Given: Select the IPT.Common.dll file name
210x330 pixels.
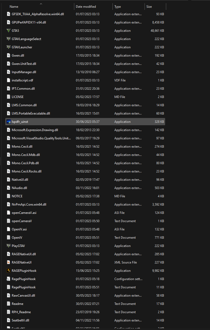Looking at the screenshot, I should [x=23, y=89].
